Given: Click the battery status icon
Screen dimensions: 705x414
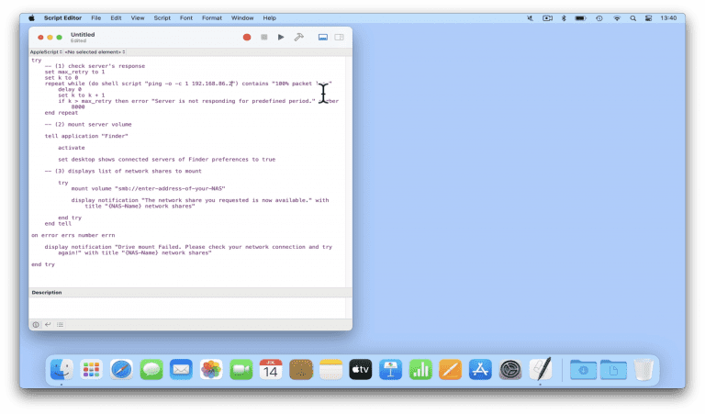Looking at the screenshot, I should 581,18.
